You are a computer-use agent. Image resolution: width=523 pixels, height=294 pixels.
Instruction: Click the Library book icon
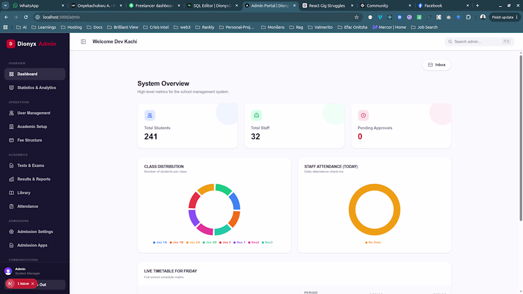(x=11, y=193)
